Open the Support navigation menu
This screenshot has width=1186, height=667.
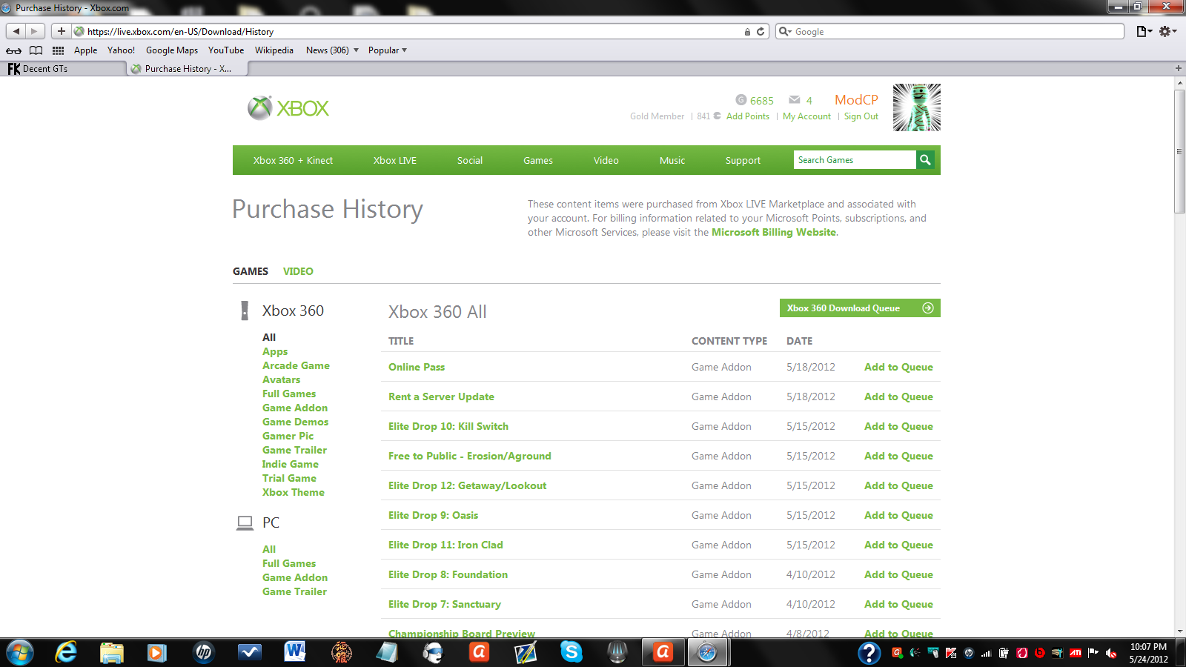tap(743, 160)
